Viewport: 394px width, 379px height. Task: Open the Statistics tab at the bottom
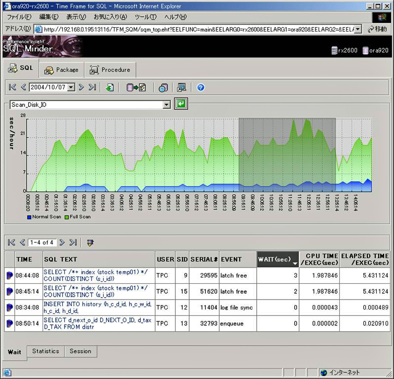point(45,351)
